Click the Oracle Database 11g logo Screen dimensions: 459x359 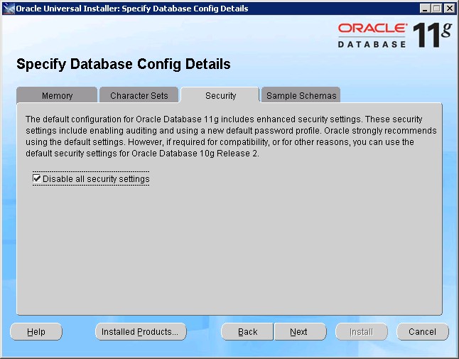tap(394, 35)
